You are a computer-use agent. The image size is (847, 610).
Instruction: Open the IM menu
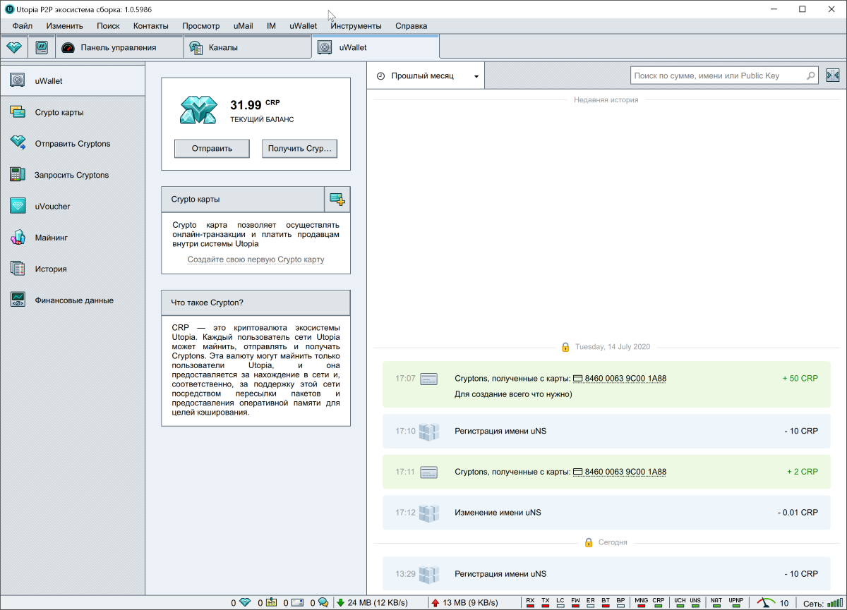[271, 26]
